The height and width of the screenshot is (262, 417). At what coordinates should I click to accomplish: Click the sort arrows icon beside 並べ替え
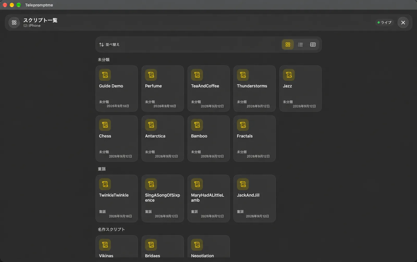click(101, 45)
